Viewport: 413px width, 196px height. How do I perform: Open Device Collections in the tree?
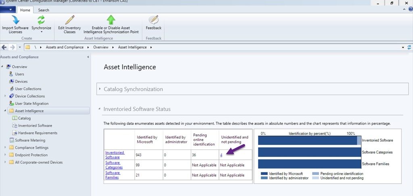(30, 96)
